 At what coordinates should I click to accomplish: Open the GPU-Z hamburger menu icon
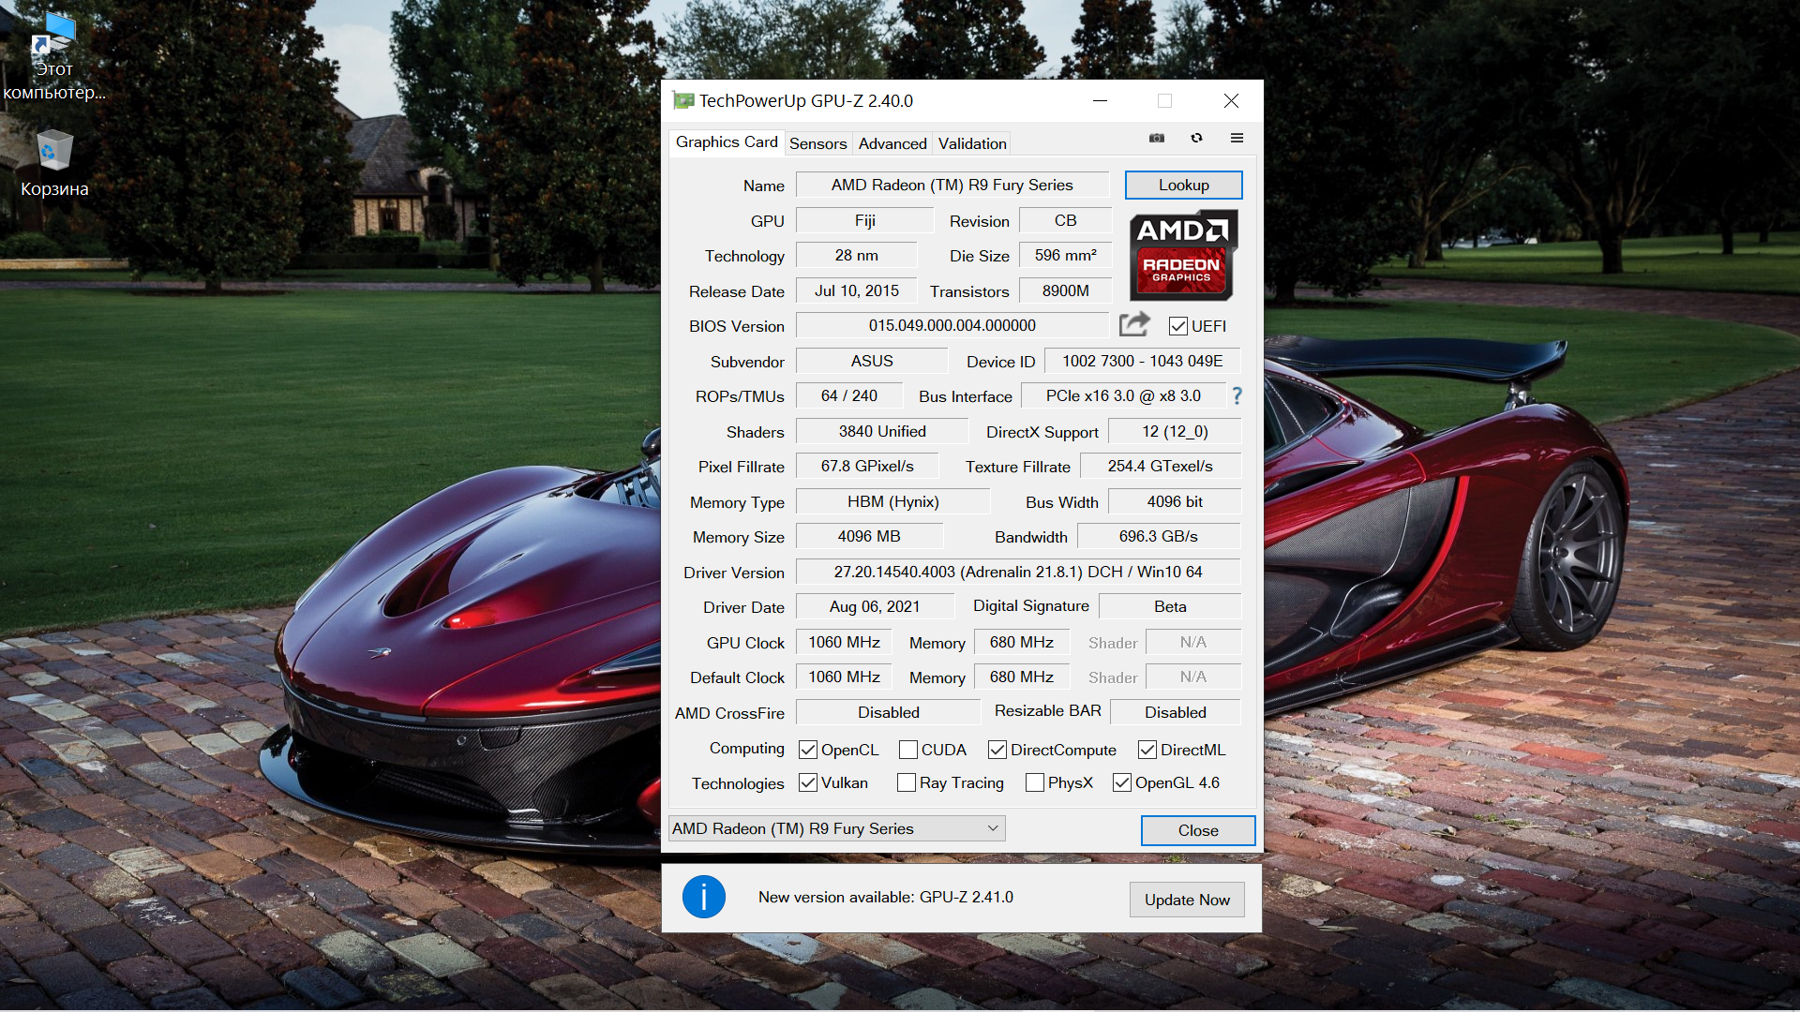[1237, 138]
